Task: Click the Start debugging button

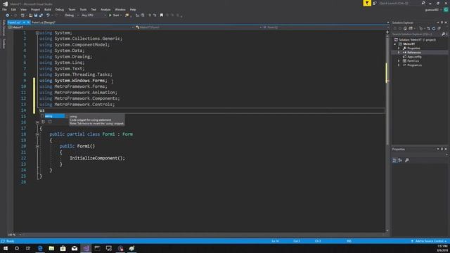Action: [114, 15]
